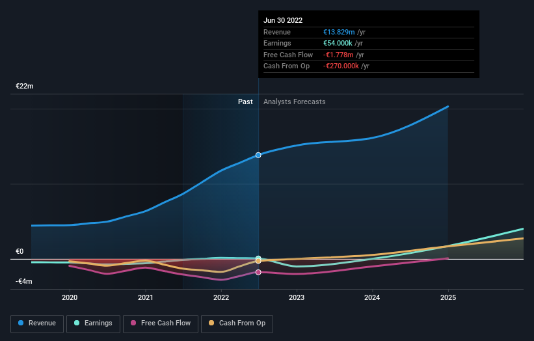Click the -€4m y-axis label
The image size is (534, 341).
[x=24, y=281]
